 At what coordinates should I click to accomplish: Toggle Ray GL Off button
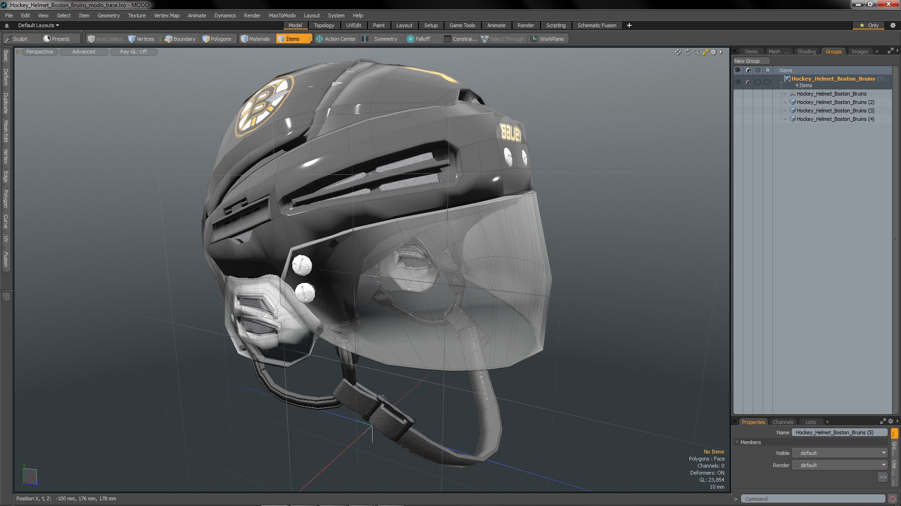(x=133, y=52)
